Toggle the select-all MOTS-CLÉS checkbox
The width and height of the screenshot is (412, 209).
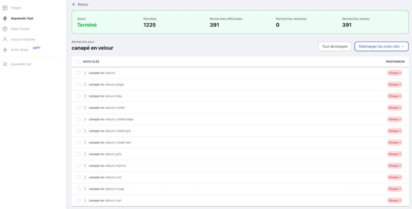pyautogui.click(x=78, y=62)
